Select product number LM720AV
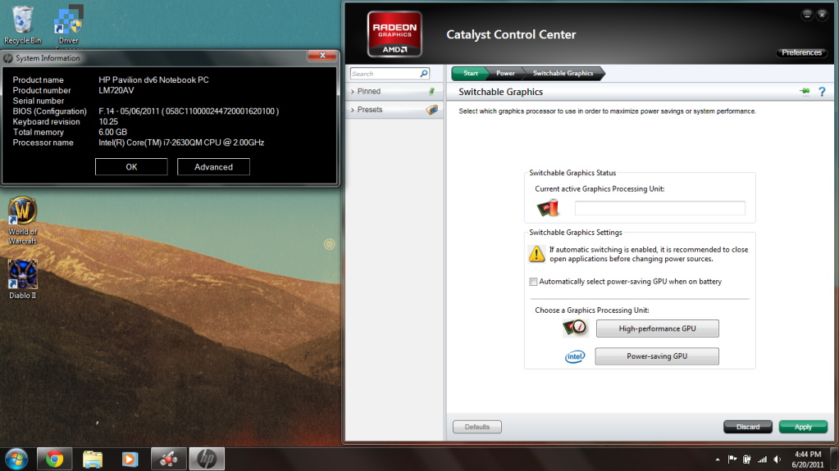The width and height of the screenshot is (839, 471). click(116, 90)
